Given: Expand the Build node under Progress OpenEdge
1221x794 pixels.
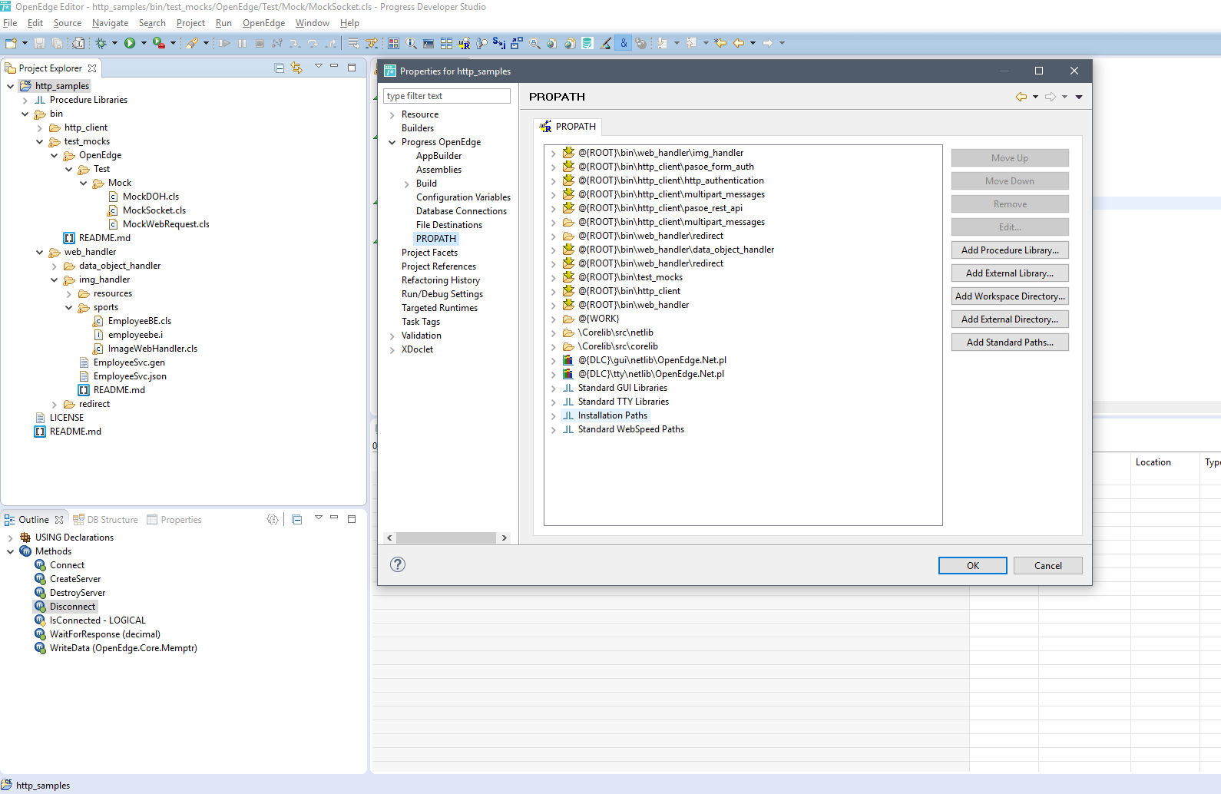Looking at the screenshot, I should [x=407, y=184].
